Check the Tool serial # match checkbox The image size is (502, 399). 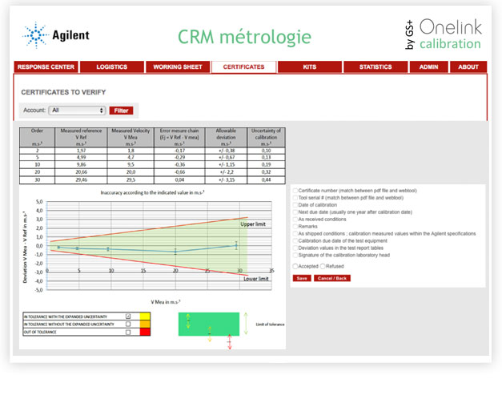(x=295, y=198)
